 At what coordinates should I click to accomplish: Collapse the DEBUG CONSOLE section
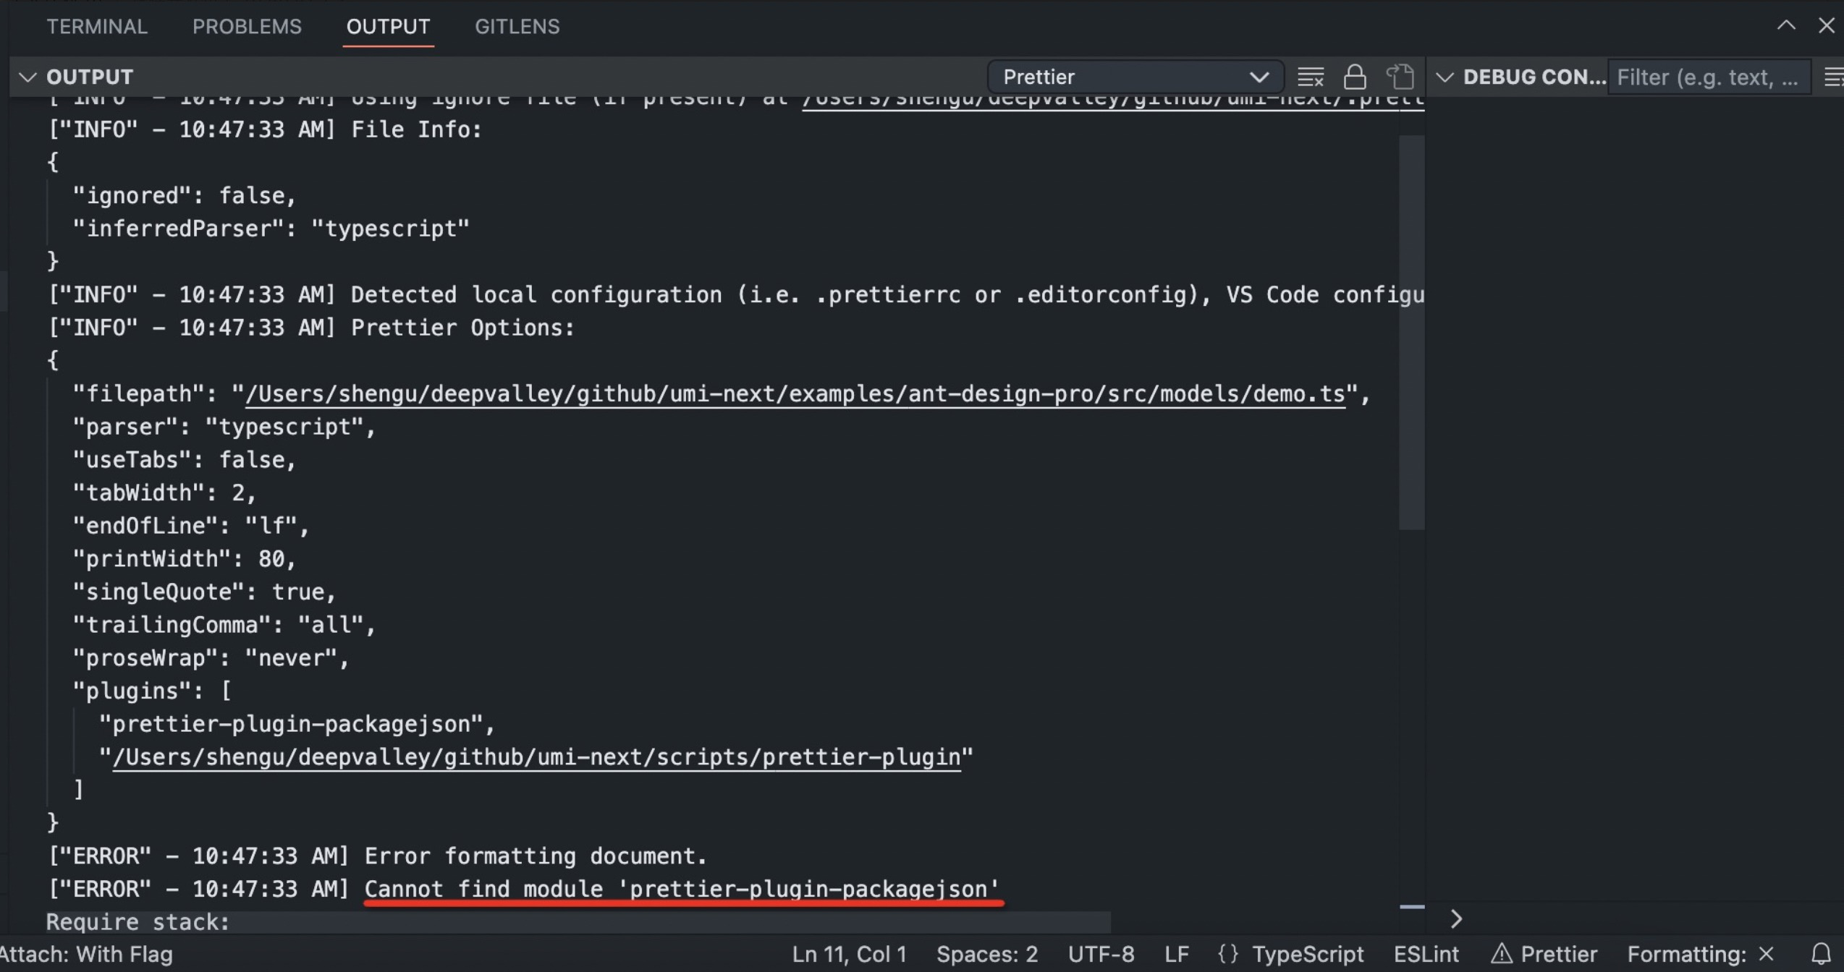(x=1445, y=77)
